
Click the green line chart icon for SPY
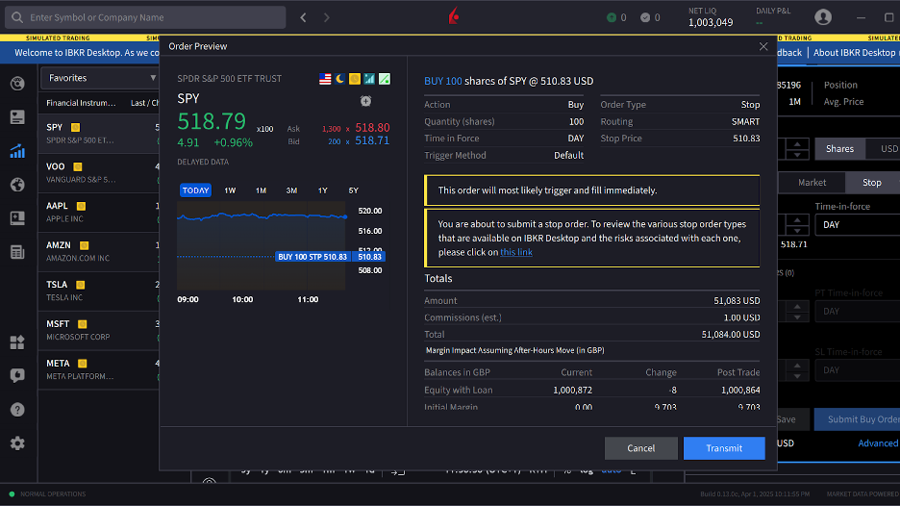click(385, 79)
